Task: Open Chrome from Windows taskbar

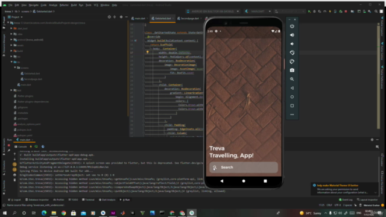Action: [x=63, y=213]
